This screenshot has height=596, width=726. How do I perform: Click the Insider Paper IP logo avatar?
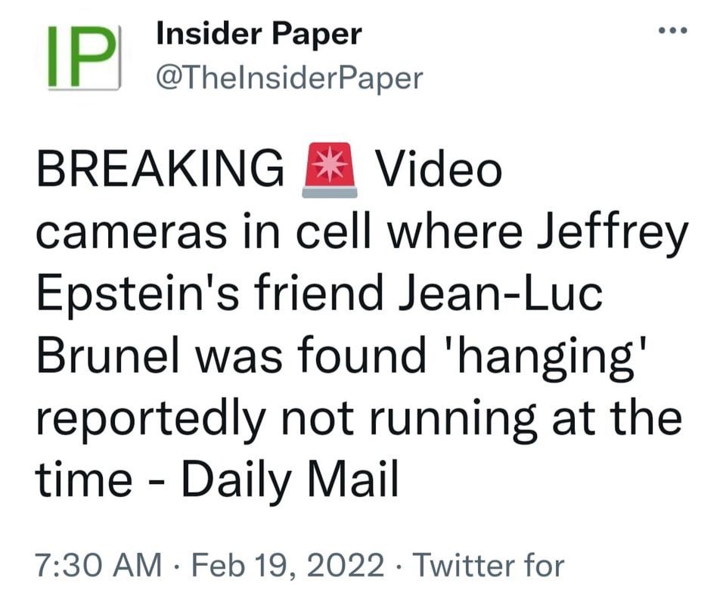(84, 58)
